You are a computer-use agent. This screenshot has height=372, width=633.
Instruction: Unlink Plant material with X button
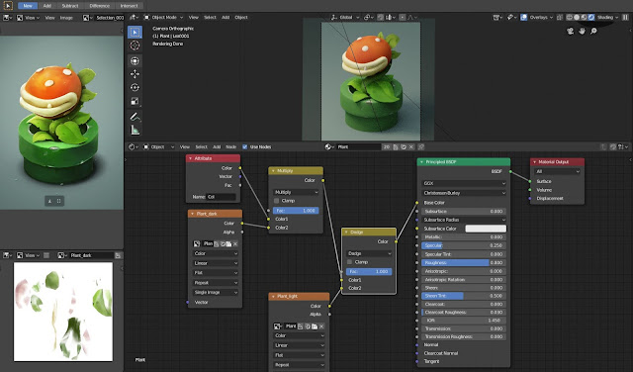411,146
